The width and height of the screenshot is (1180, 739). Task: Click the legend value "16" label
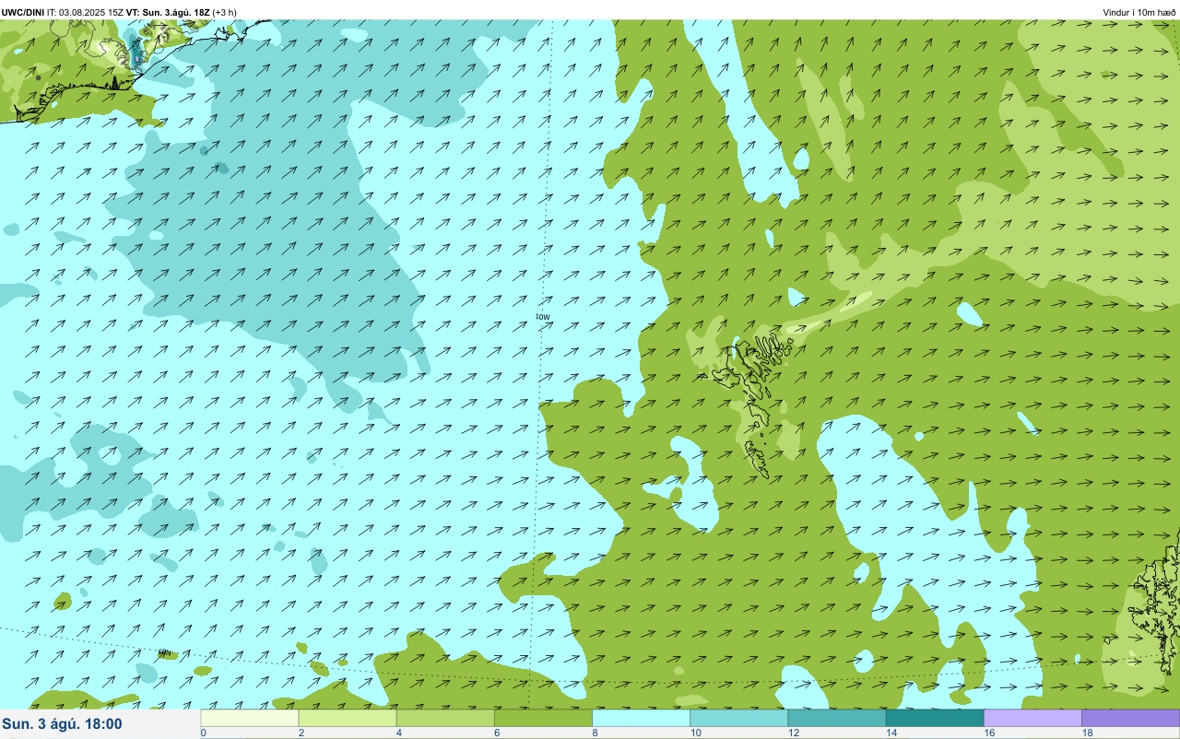[989, 733]
